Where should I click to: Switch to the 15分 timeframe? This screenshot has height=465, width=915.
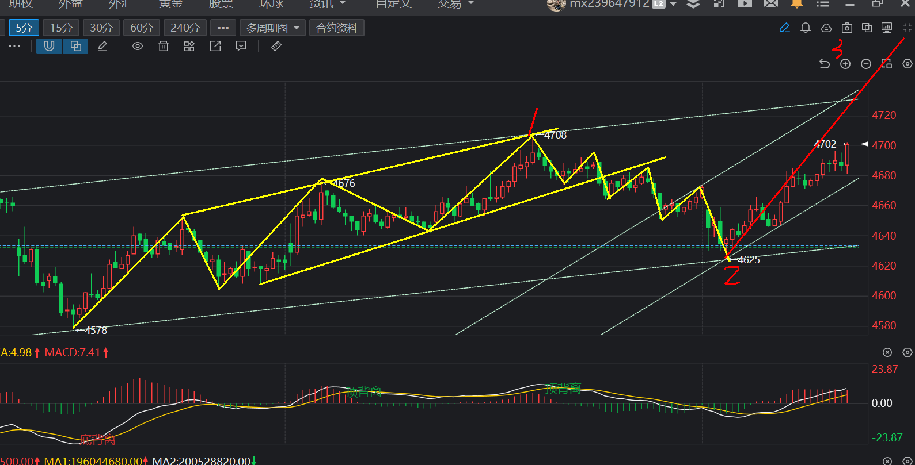pyautogui.click(x=61, y=28)
